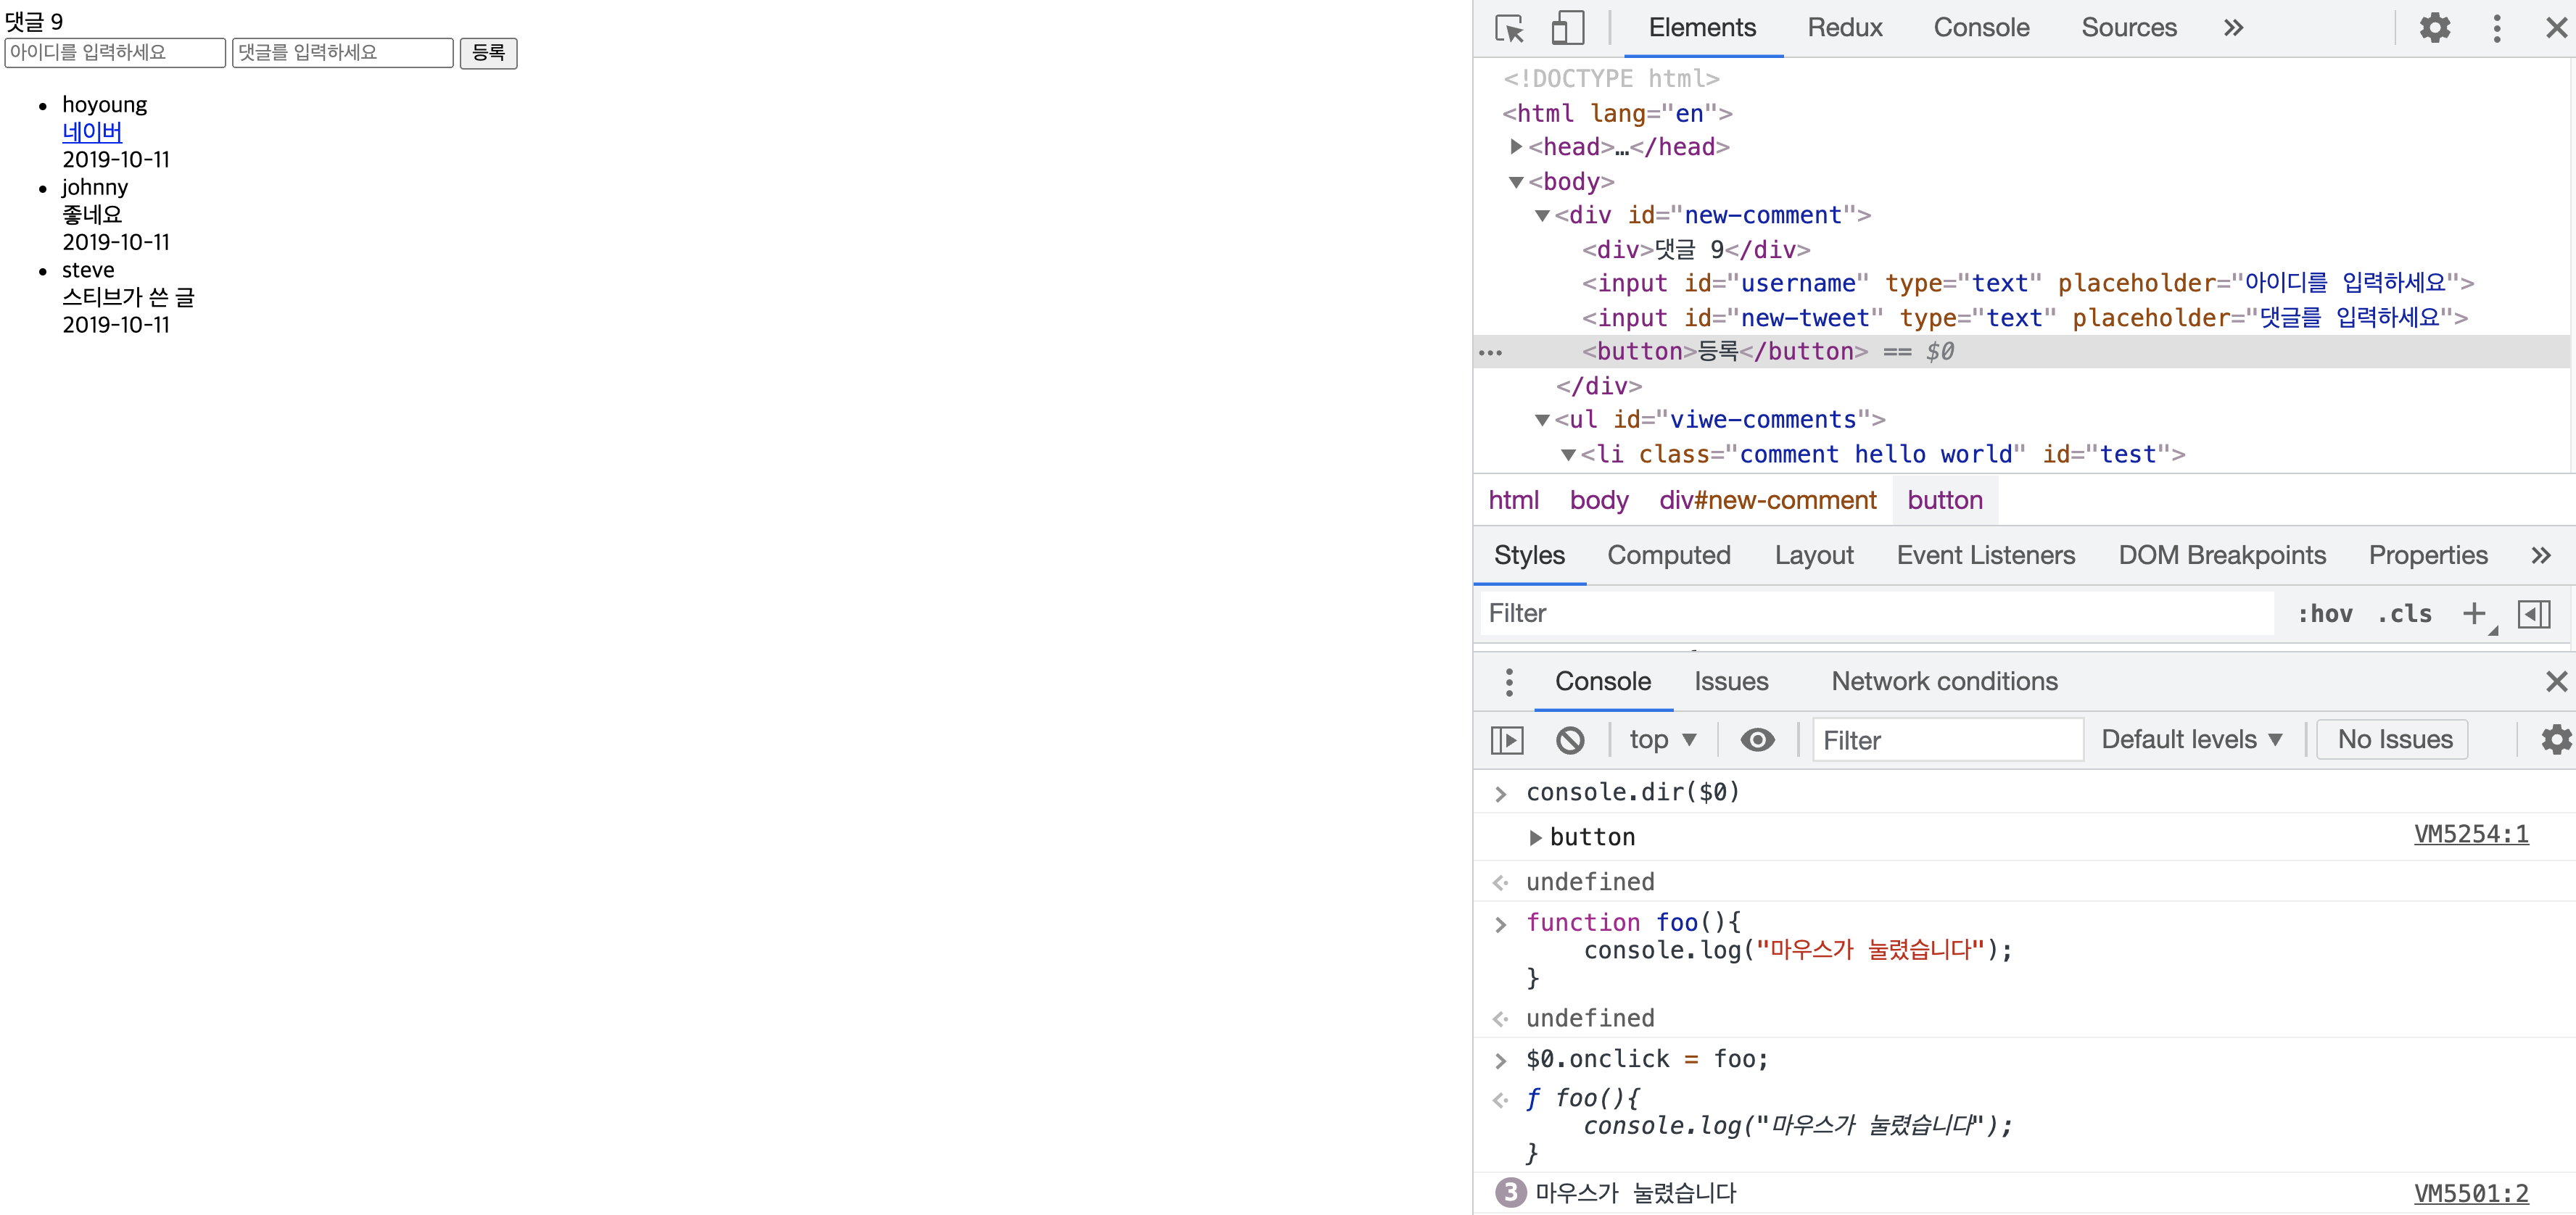This screenshot has height=1215, width=2576.
Task: Select the input id new-tweet DOM row
Action: click(x=2024, y=318)
